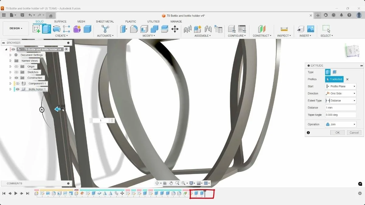Open timeline settings gear

tap(360, 193)
